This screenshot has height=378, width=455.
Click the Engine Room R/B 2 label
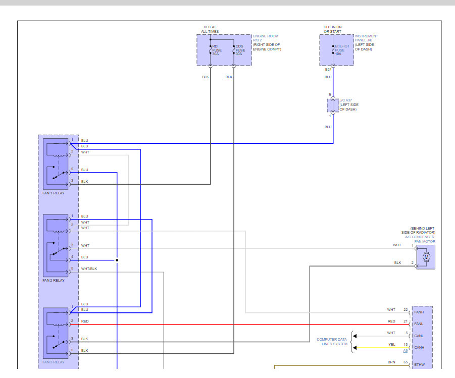(267, 42)
